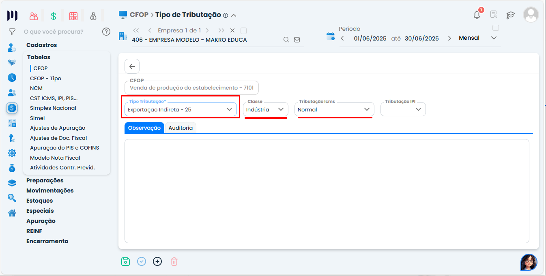The width and height of the screenshot is (546, 276).
Task: Click the add new record plus icon
Action: [x=157, y=261]
